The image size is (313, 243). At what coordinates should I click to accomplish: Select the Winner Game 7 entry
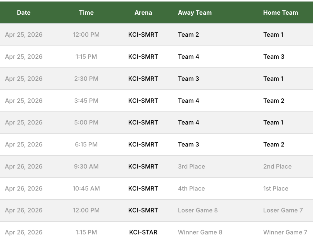(285, 232)
